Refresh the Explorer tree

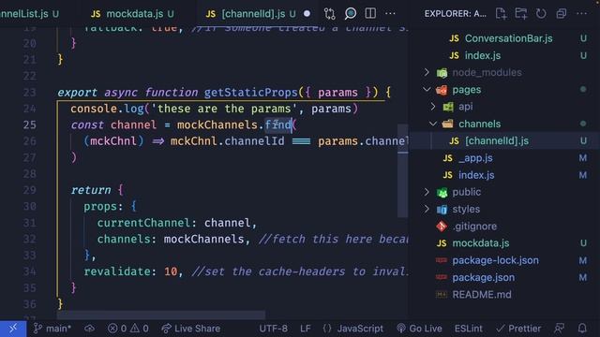pos(541,14)
